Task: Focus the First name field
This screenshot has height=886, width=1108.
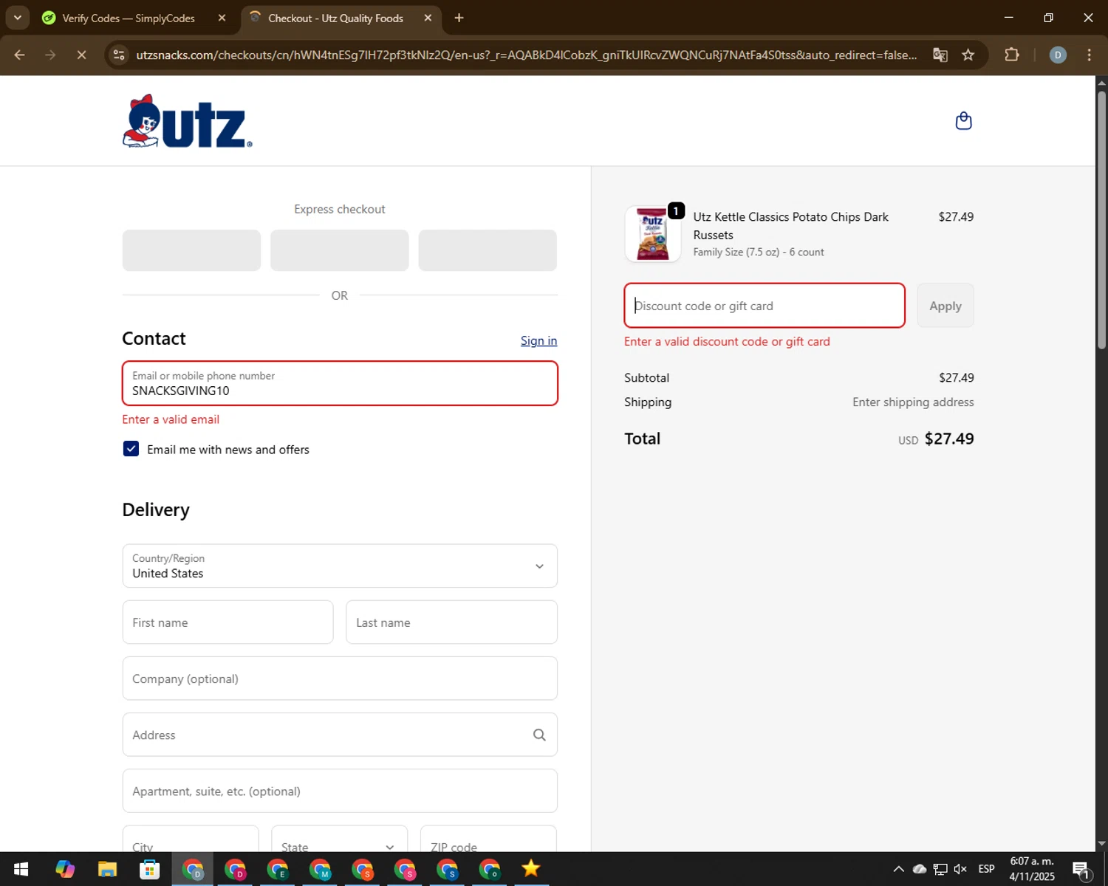Action: (x=228, y=622)
